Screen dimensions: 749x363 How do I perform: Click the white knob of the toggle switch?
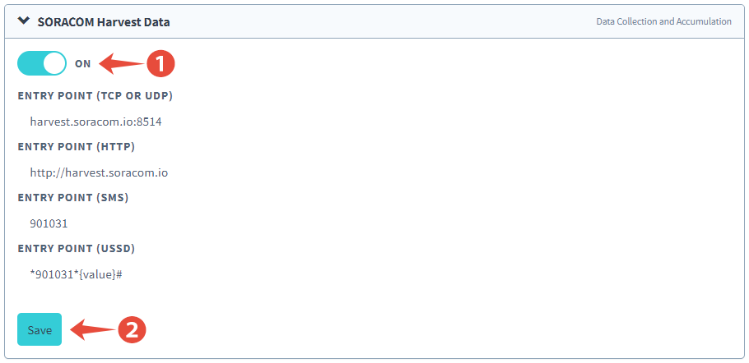click(54, 63)
